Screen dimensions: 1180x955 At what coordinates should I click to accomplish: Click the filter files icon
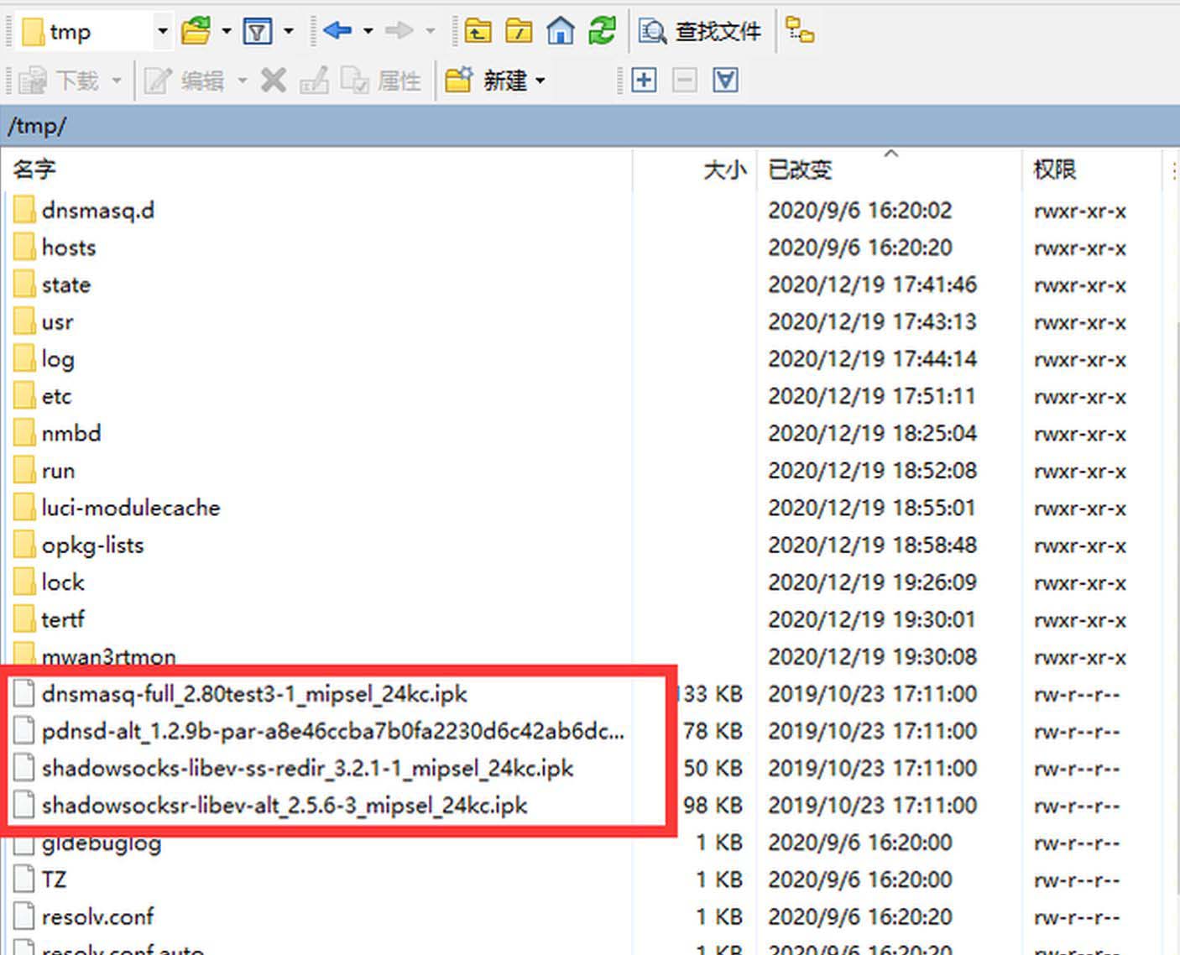pos(257,31)
